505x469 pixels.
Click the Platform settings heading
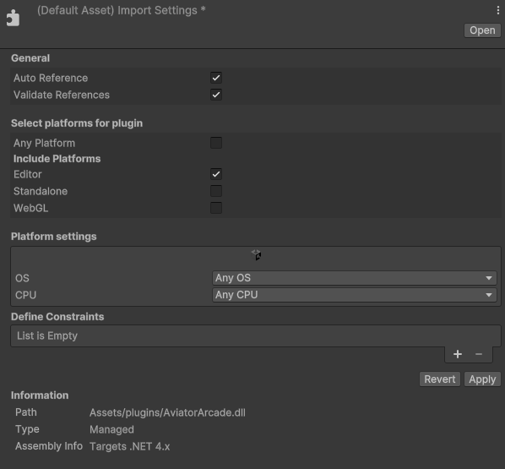[x=54, y=237]
